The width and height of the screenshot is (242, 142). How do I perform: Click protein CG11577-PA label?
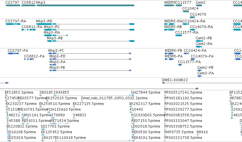point(189,62)
